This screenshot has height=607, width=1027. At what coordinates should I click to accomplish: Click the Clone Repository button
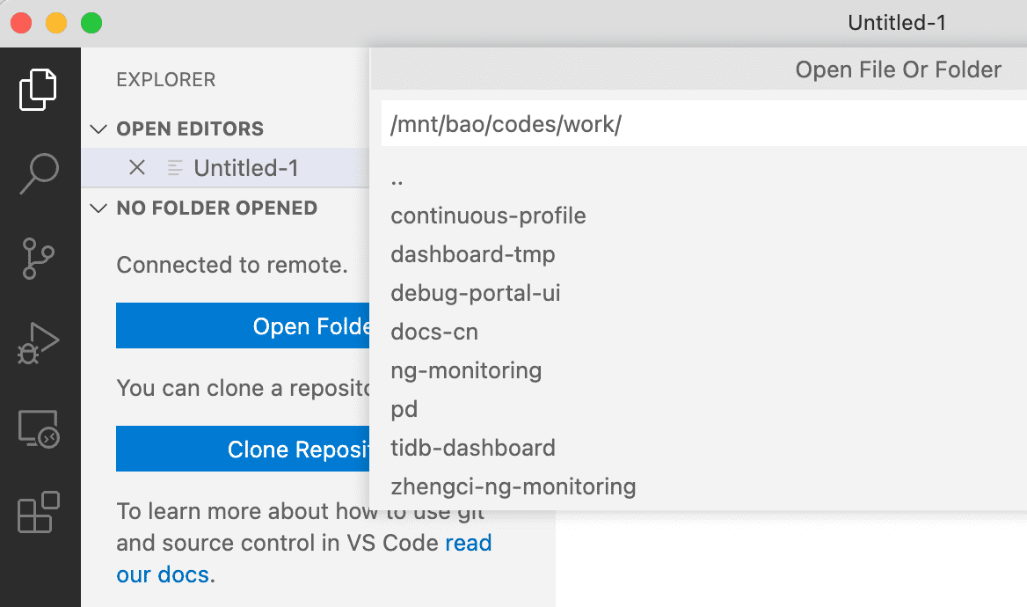point(243,450)
